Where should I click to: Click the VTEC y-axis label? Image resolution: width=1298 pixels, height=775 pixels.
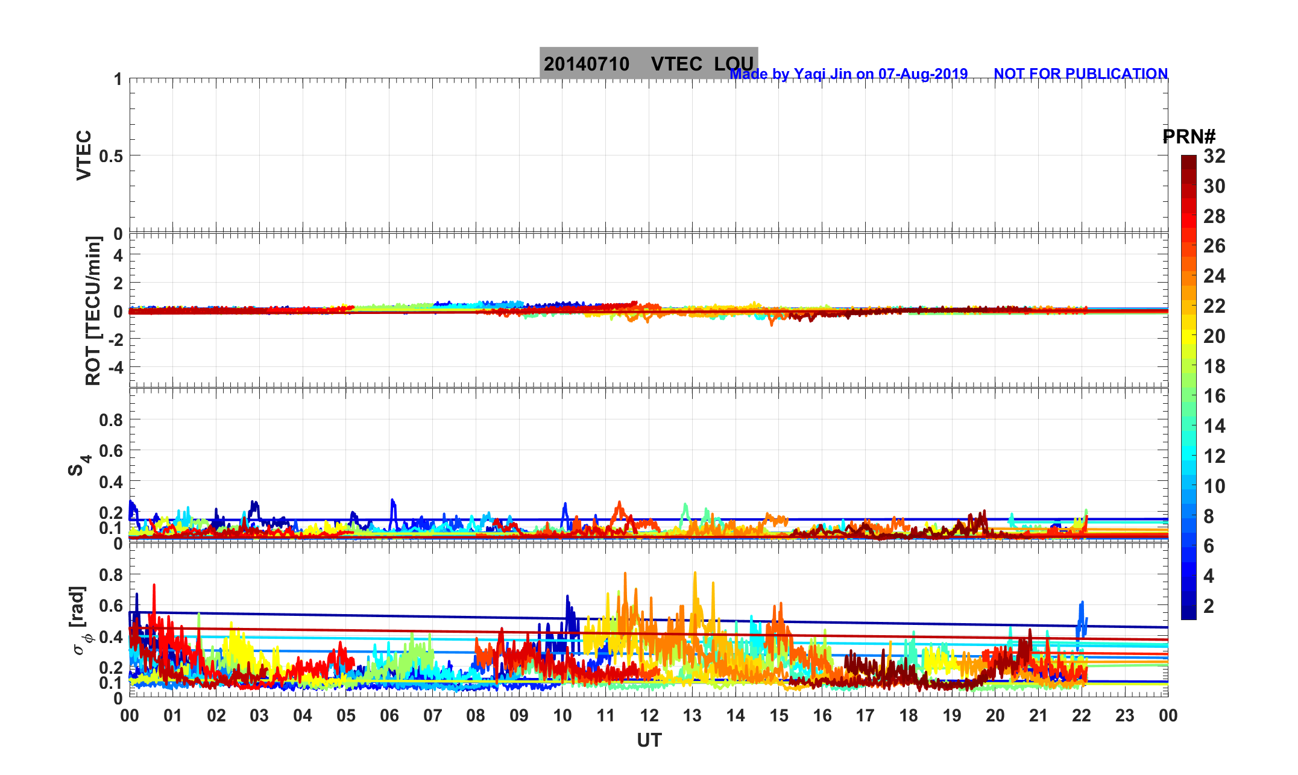pyautogui.click(x=84, y=155)
